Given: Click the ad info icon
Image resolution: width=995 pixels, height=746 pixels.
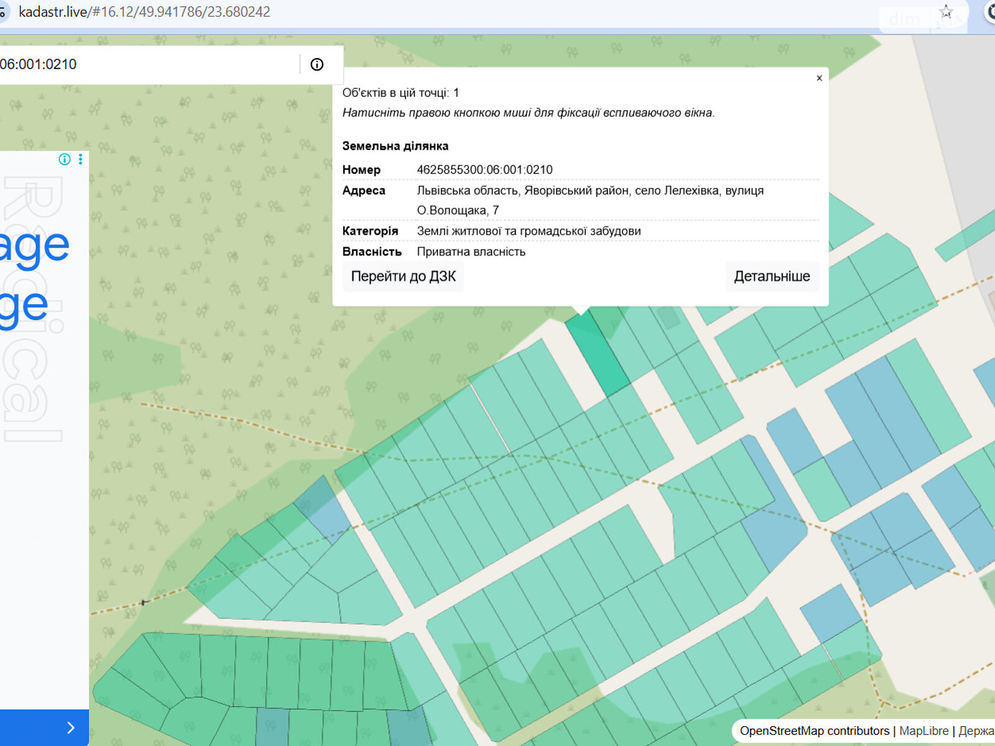Looking at the screenshot, I should (64, 159).
